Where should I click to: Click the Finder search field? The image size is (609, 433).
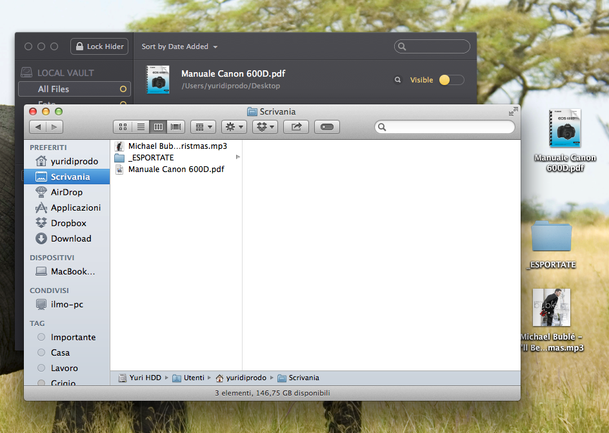444,127
